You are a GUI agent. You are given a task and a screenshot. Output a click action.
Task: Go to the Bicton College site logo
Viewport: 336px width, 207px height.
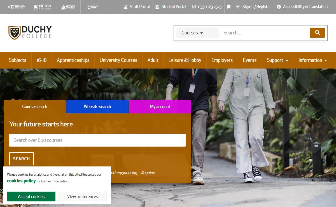coord(42,7)
